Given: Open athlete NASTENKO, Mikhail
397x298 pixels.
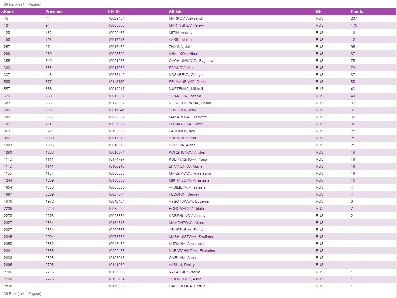Looking at the screenshot, I should point(186,89).
